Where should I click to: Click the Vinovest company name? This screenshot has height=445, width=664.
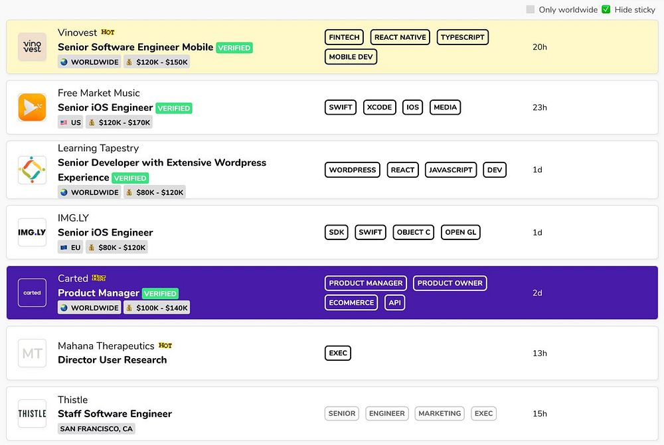pos(78,32)
